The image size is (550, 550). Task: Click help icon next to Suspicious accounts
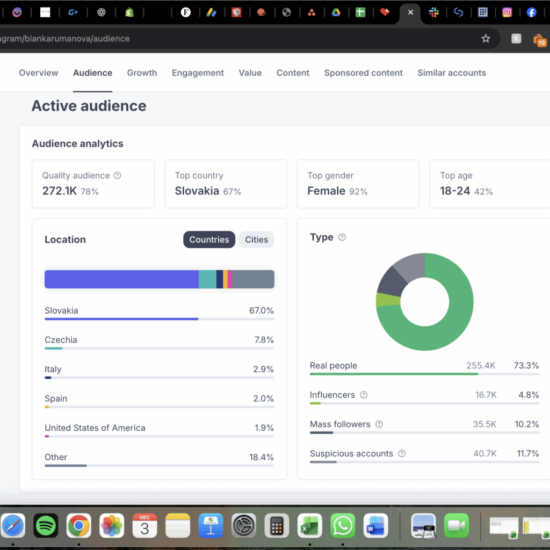point(402,454)
